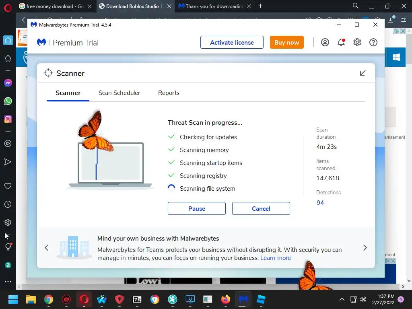Click the Malwarebytes logo beside Premium Trial
The height and width of the screenshot is (309, 412).
pos(41,42)
